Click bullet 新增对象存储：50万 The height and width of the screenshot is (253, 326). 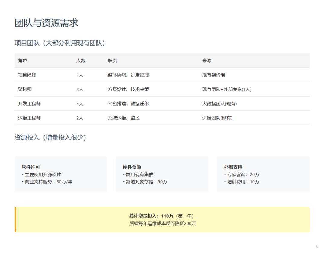coord(145,182)
